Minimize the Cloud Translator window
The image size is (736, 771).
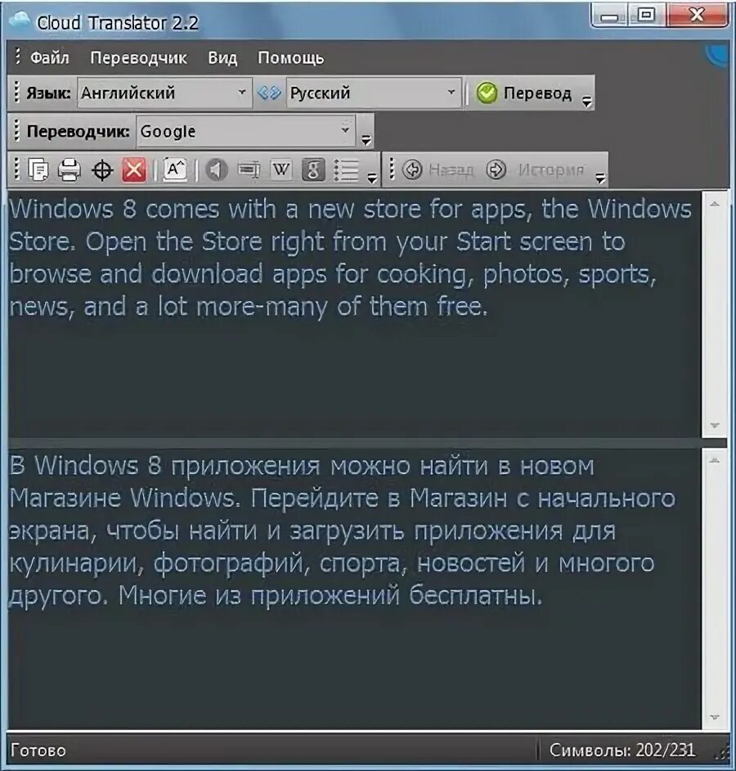[x=609, y=16]
